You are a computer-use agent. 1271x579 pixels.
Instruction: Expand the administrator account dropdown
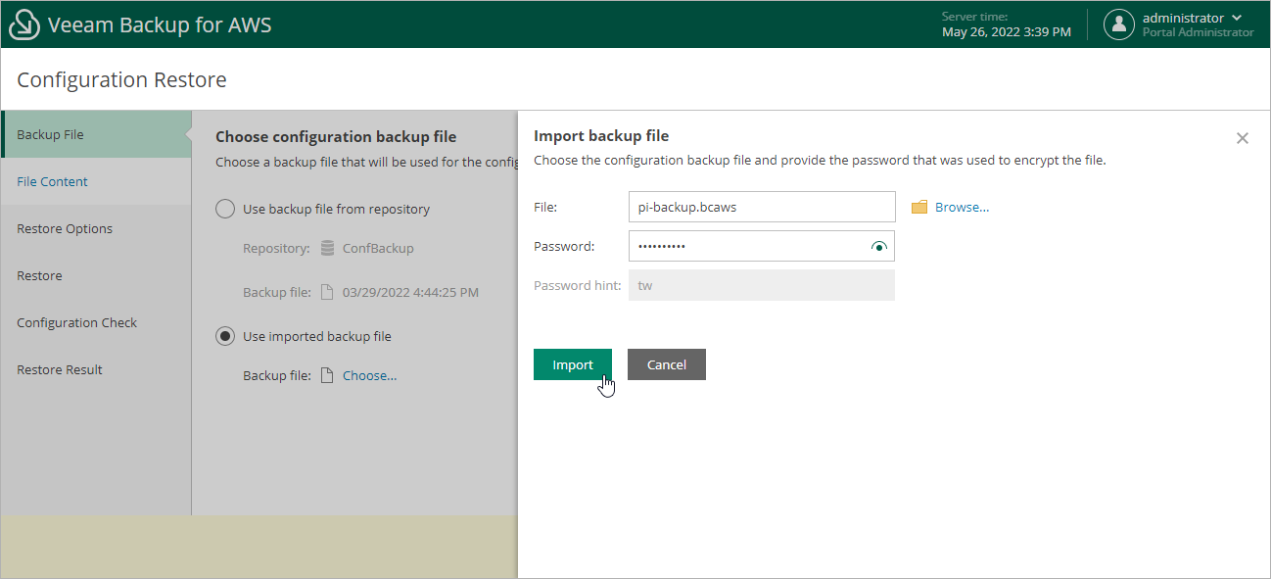(x=1236, y=17)
